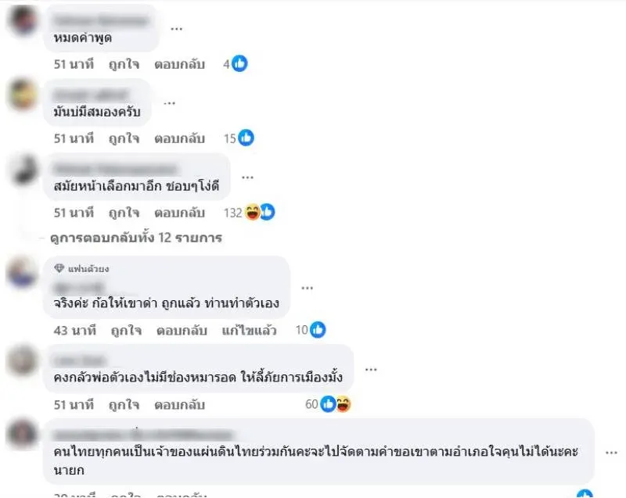Image resolution: width=626 pixels, height=498 pixels.
Task: Open options menu for 'หมดคำพูด' comment
Action: pyautogui.click(x=177, y=29)
